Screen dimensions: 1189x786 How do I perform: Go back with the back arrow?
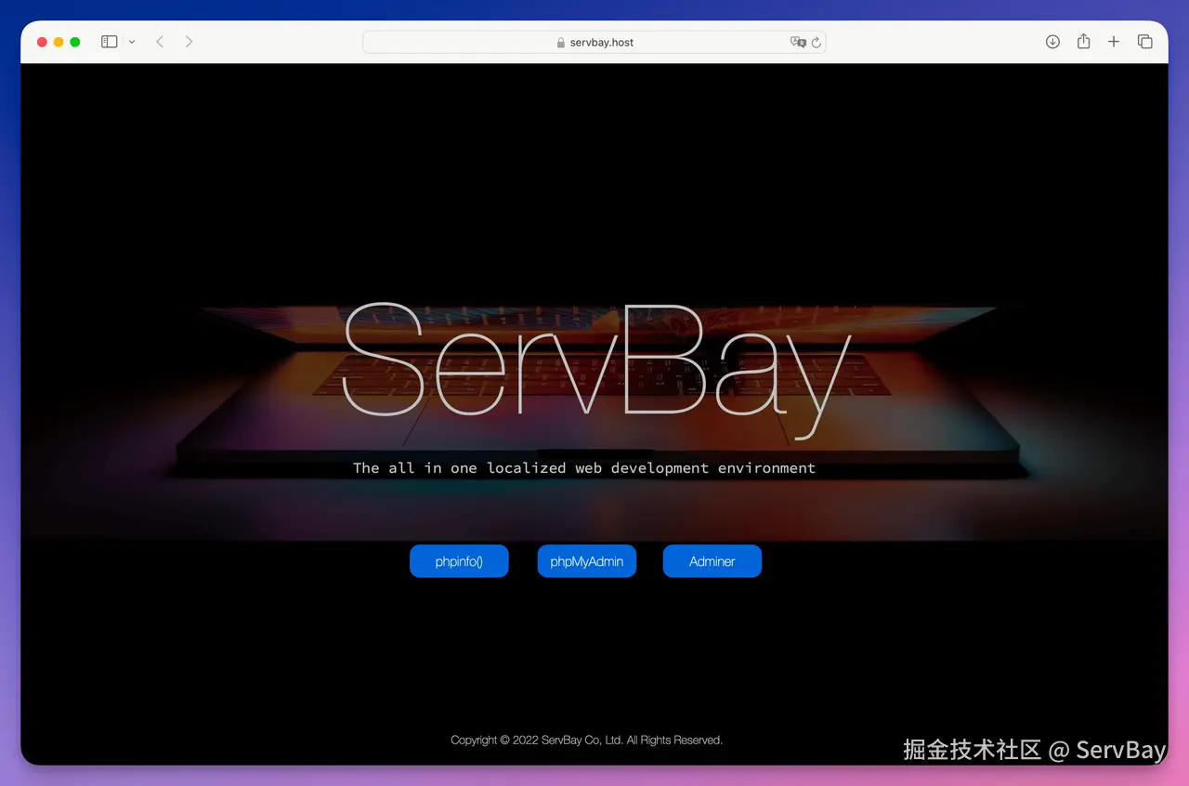[x=160, y=42]
